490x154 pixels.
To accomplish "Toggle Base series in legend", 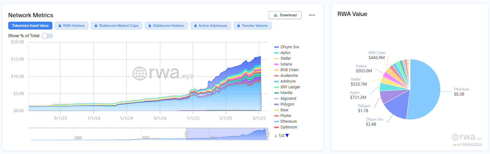I will point(281,110).
